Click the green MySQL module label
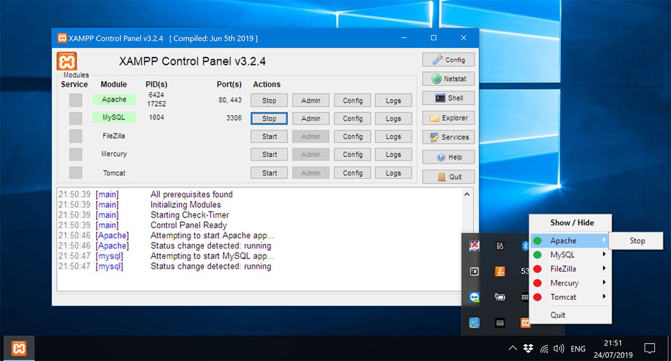Screen dimensions: 671x361 pos(114,118)
